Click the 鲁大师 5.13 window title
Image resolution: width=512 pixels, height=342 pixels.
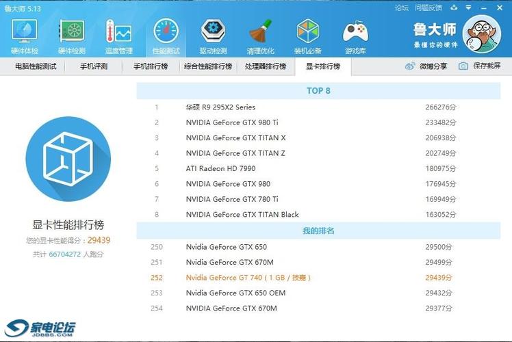(23, 8)
